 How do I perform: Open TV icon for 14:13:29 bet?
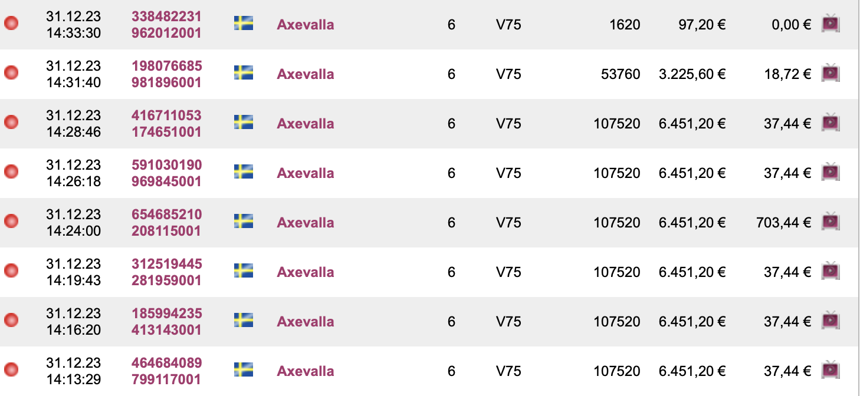pos(831,370)
